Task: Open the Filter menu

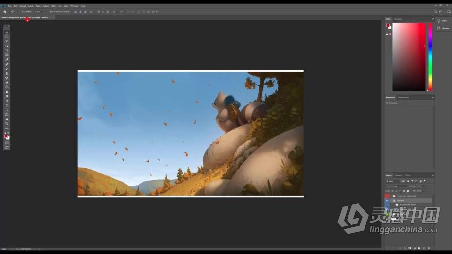Action: [53, 6]
